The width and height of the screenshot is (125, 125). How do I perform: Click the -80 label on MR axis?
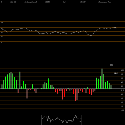pos(122,106)
